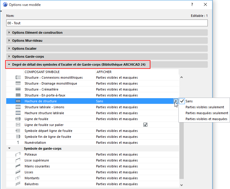
Task: Click the Lisse supérieure row icon
Action: click(x=18, y=160)
